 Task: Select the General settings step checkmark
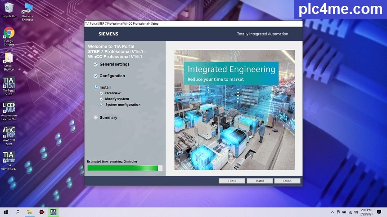click(x=95, y=64)
